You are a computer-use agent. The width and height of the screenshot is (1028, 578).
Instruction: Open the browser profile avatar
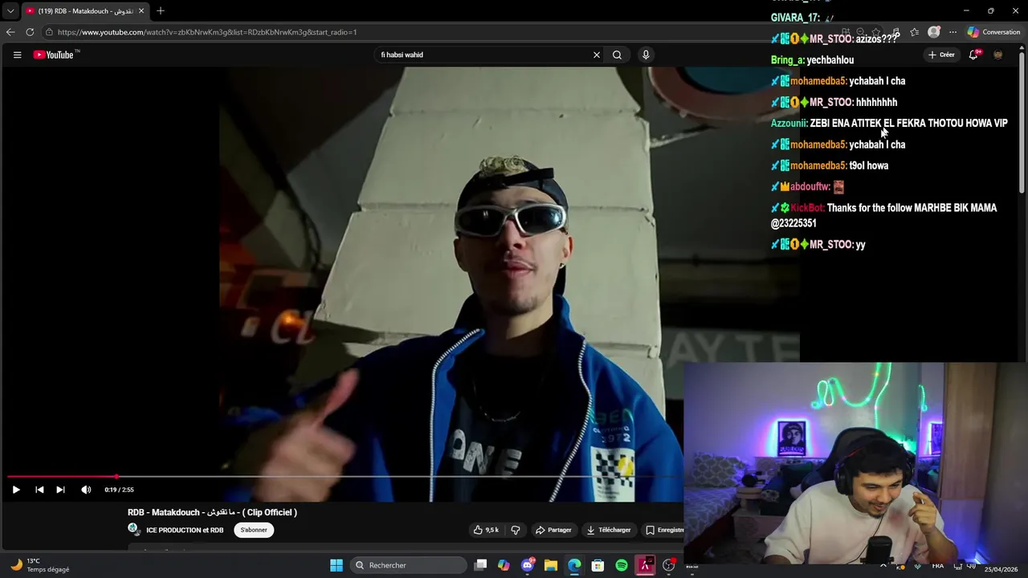(933, 32)
